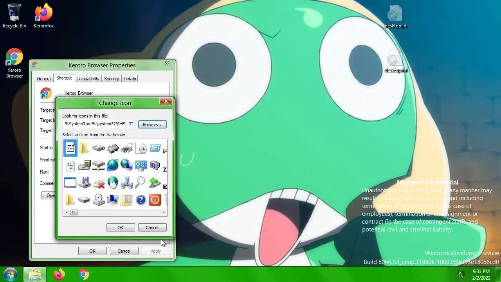Select the dark removable drive icon beside CD drive

click(84, 200)
